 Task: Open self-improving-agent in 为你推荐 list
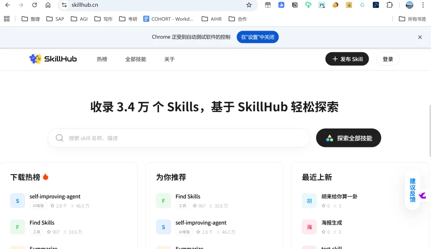(201, 222)
